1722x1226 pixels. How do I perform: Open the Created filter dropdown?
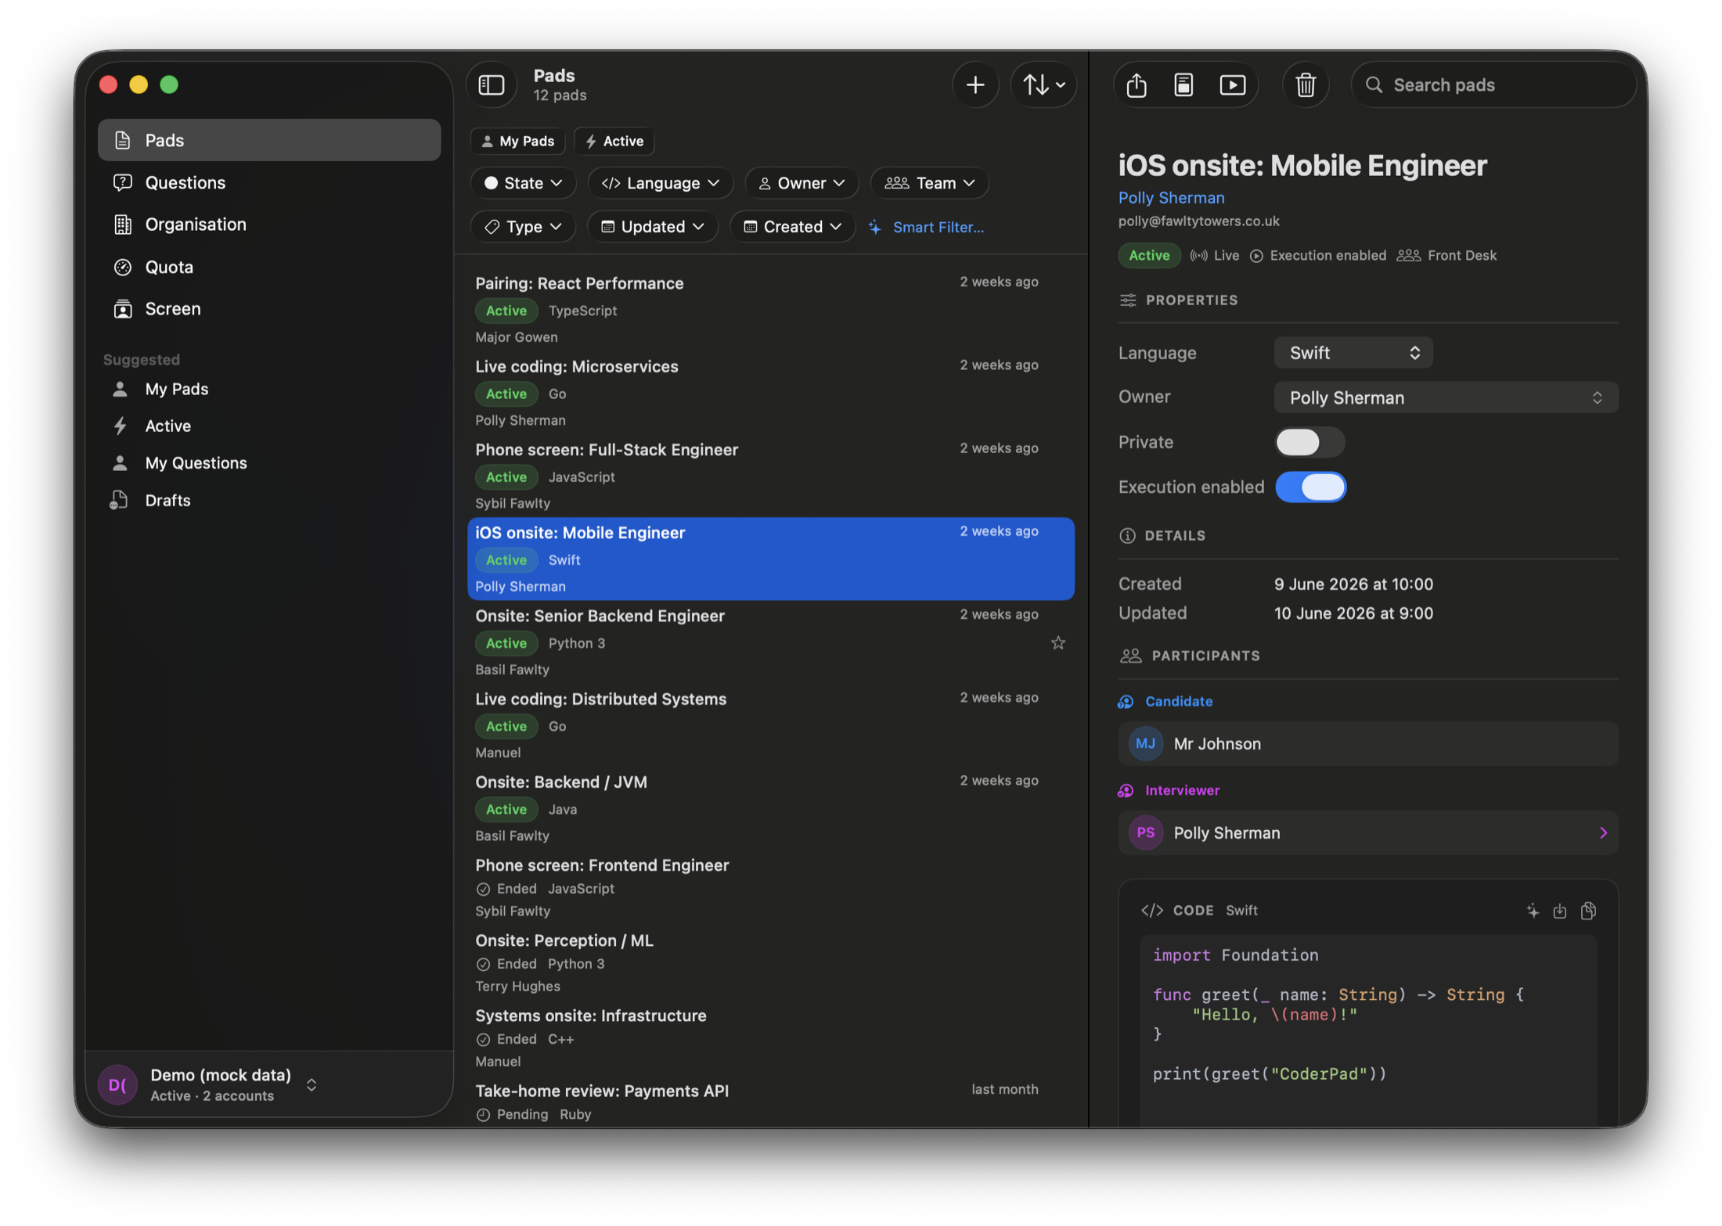point(792,227)
